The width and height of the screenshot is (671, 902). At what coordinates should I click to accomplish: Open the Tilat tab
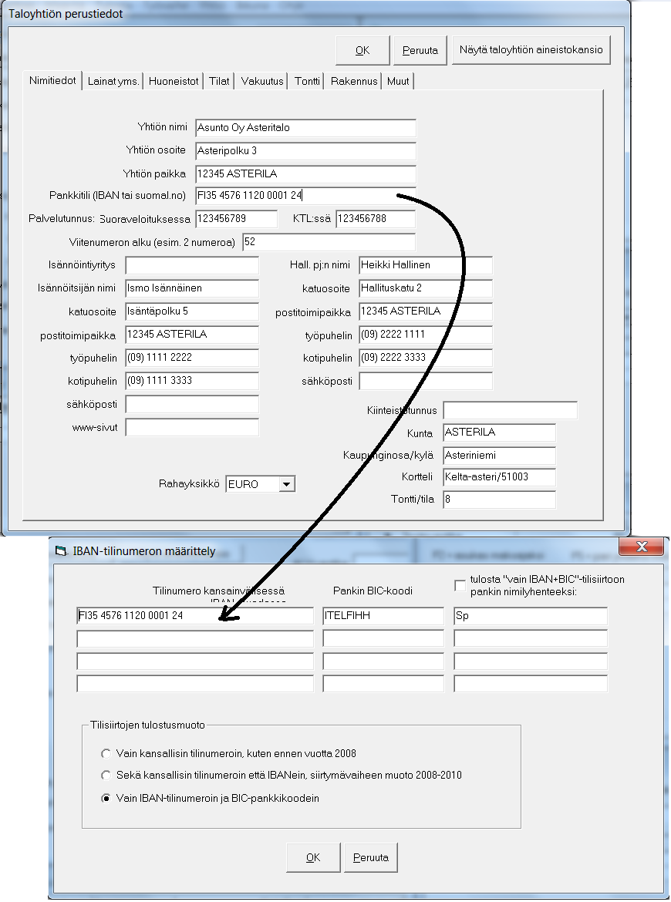pos(219,82)
